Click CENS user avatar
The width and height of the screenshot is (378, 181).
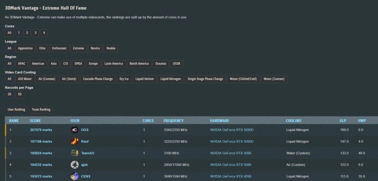point(75,176)
